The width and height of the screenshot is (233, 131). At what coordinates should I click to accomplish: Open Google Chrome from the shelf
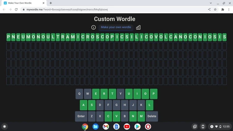[x=85, y=127]
